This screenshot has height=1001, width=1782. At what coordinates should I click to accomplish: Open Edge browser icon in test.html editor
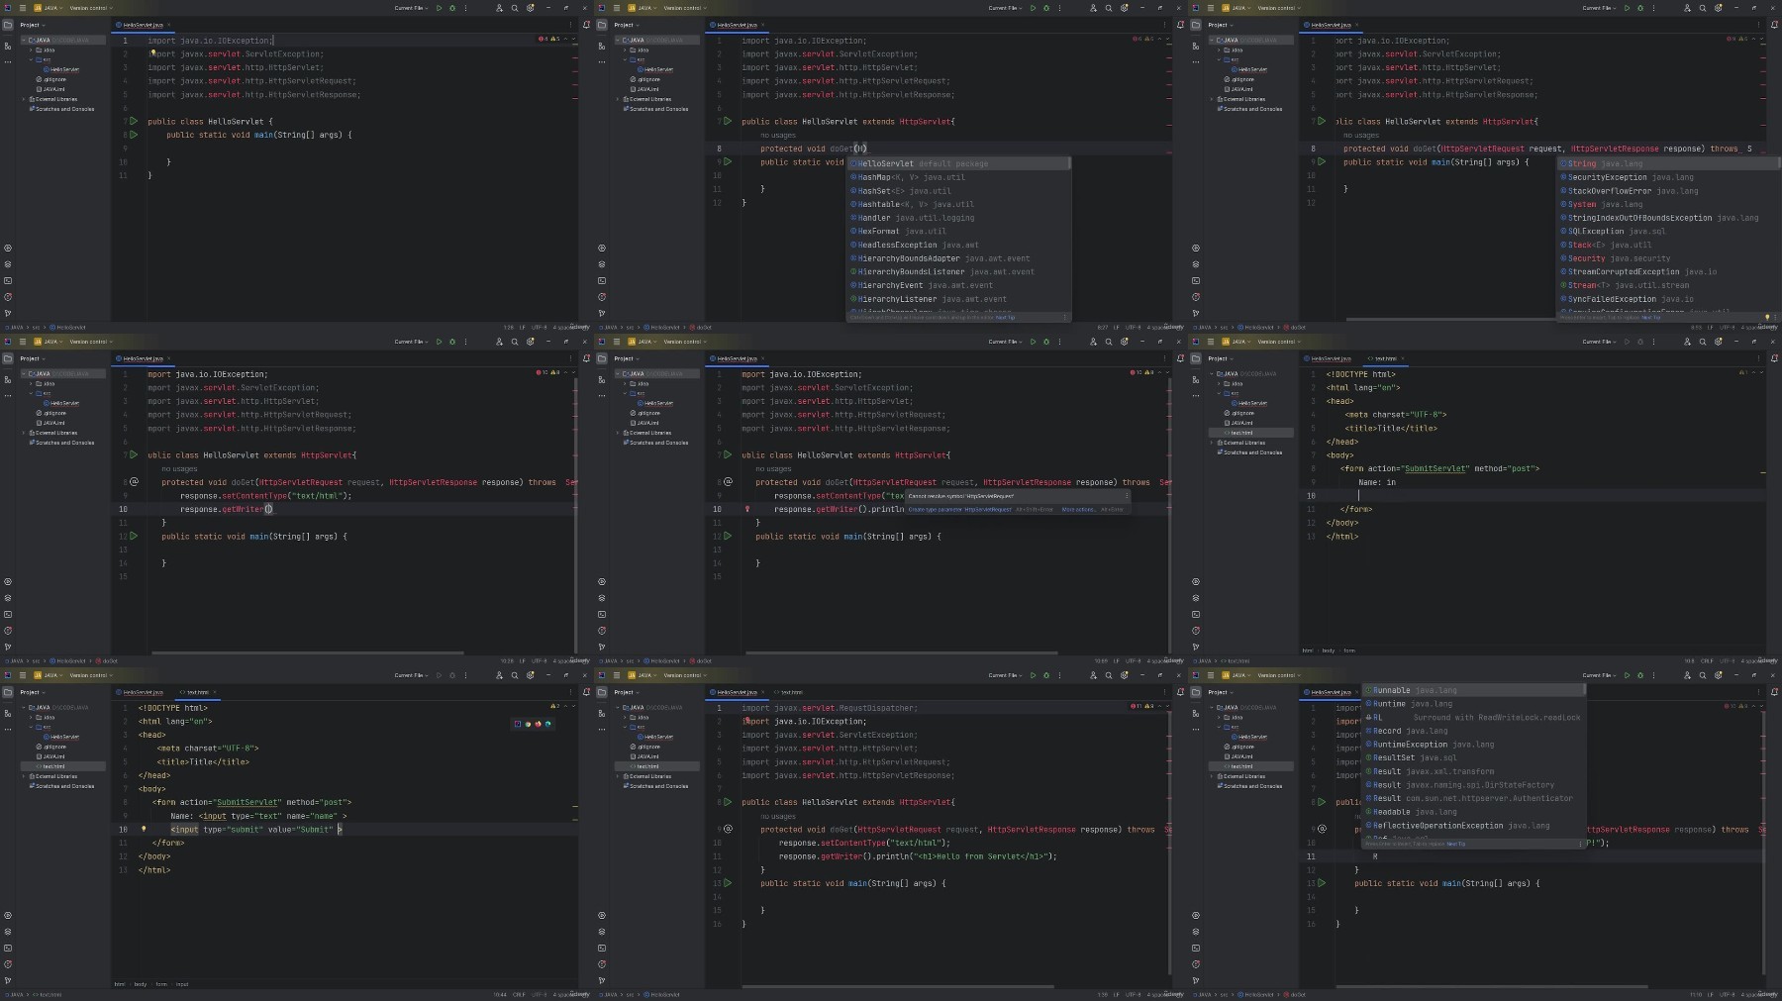pos(547,724)
